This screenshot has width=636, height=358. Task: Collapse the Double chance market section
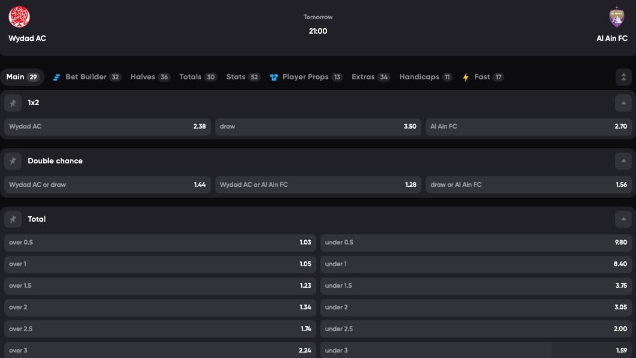(623, 161)
